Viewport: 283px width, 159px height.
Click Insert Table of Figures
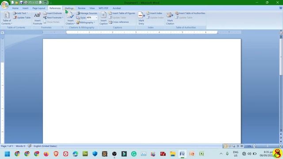coord(122,13)
